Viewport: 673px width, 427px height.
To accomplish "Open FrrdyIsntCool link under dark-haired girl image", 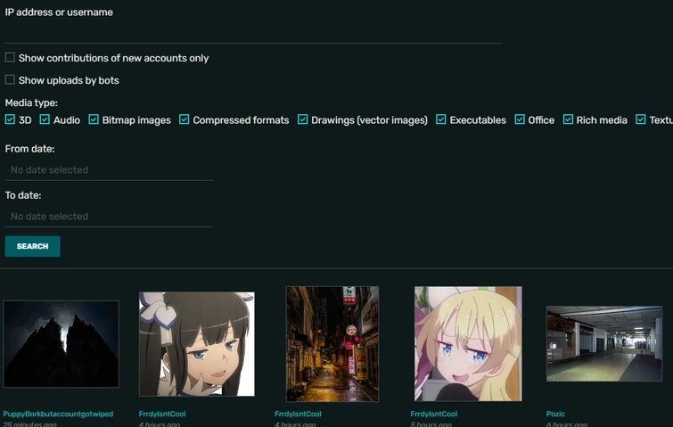I will [x=162, y=414].
